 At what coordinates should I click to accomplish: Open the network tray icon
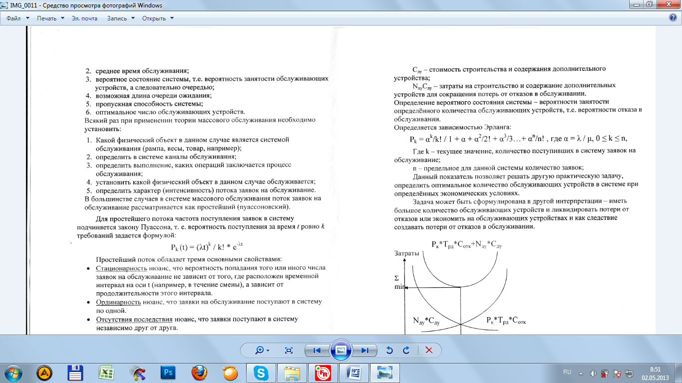(x=629, y=373)
